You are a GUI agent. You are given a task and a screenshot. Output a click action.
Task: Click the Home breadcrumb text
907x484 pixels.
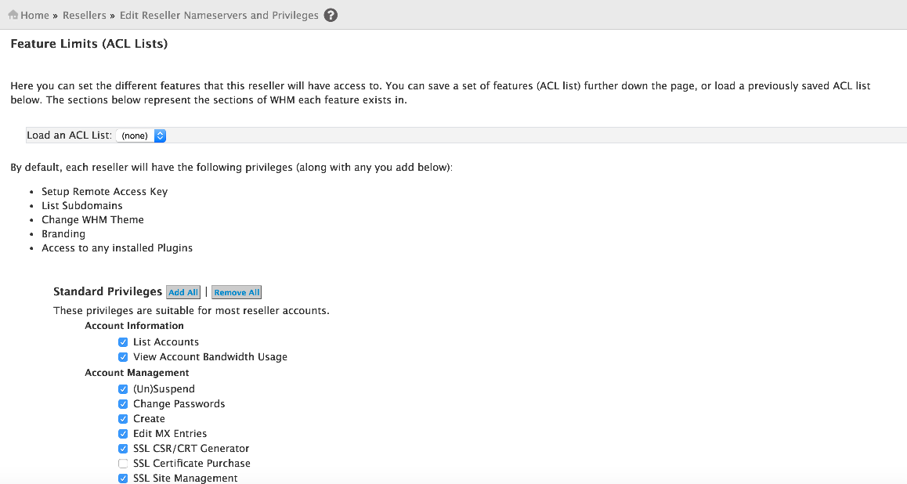[x=34, y=15]
